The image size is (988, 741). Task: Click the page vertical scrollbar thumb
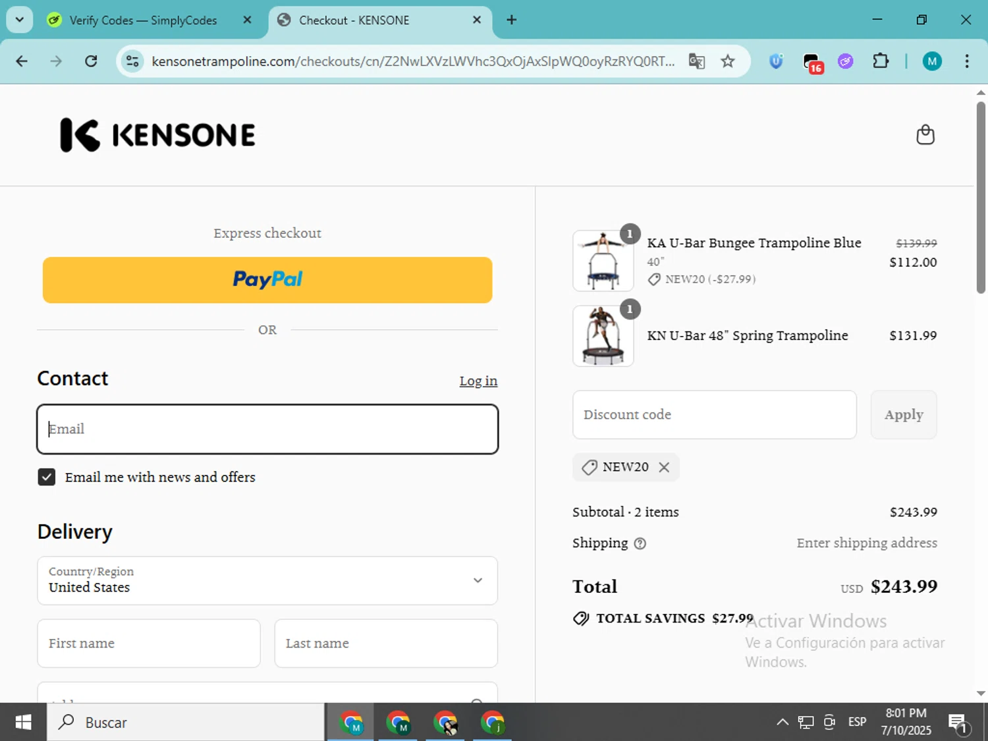[x=981, y=198]
